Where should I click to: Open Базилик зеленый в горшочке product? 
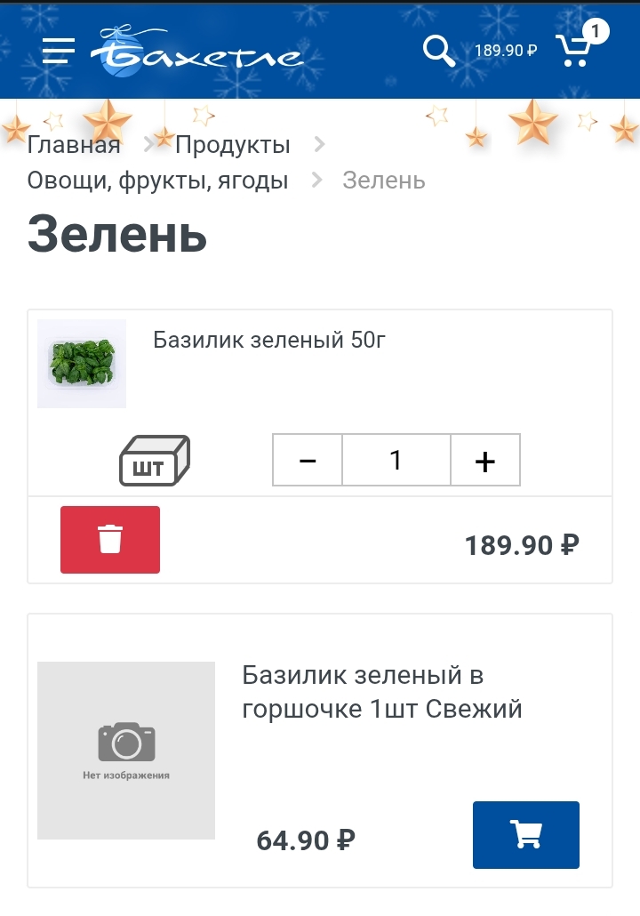pyautogui.click(x=381, y=692)
